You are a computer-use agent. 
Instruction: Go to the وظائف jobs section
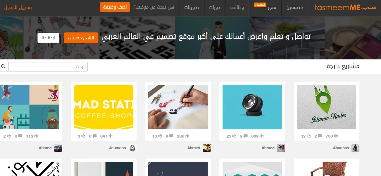click(x=237, y=7)
